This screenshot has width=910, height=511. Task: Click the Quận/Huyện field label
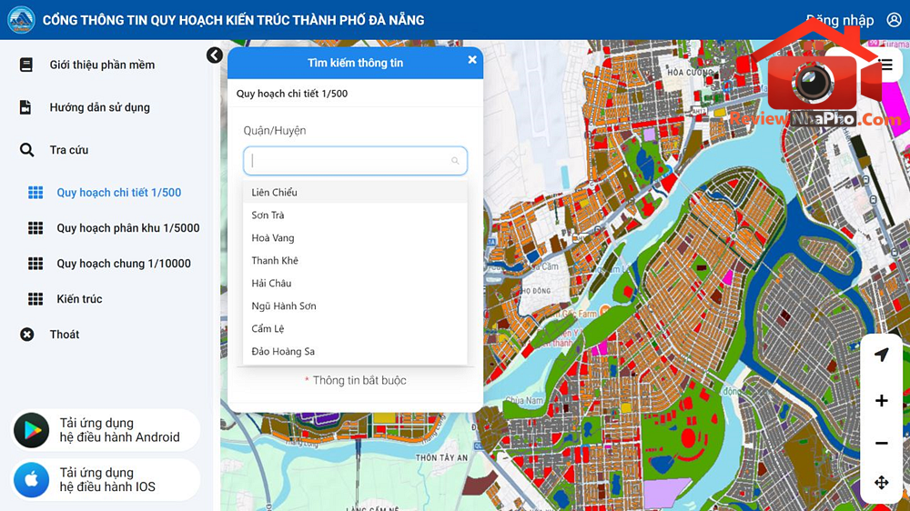click(275, 131)
